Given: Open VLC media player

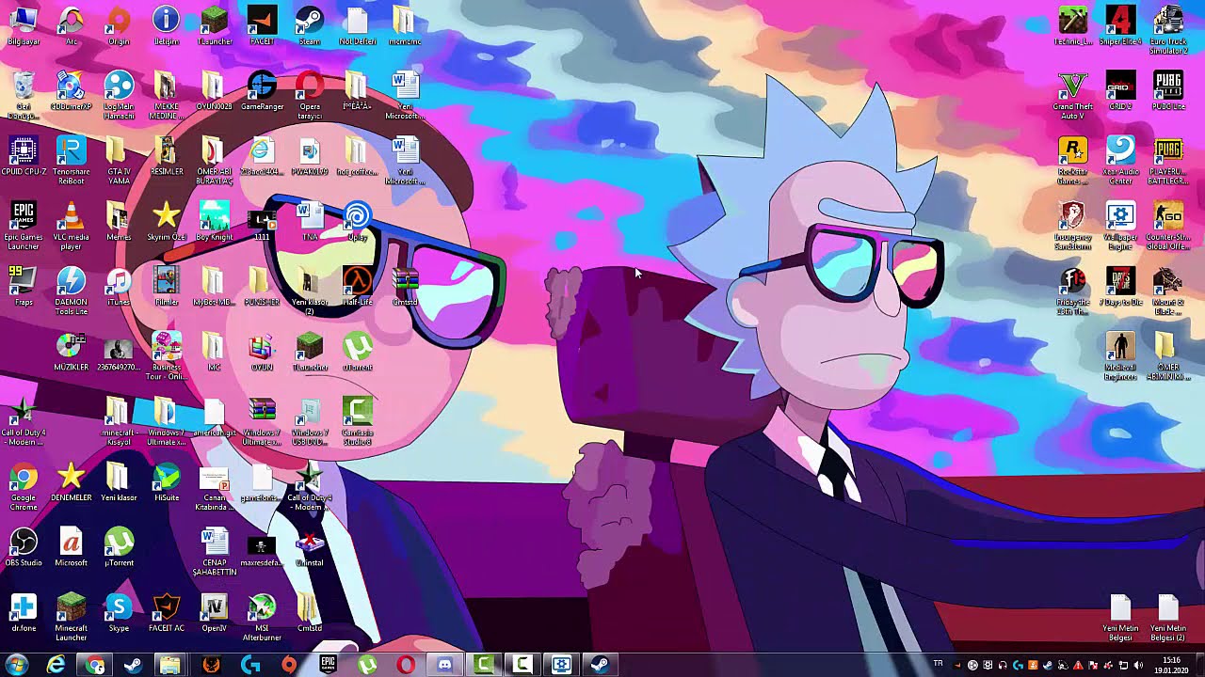Looking at the screenshot, I should coord(71,226).
